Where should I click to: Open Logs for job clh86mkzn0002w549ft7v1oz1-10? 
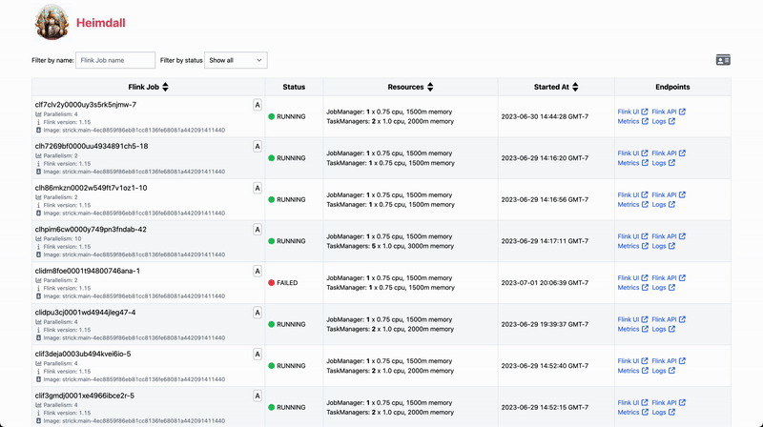click(x=663, y=205)
